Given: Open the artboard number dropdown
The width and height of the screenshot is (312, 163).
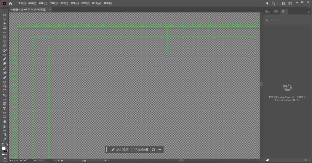Looking at the screenshot, I should (x=54, y=161).
